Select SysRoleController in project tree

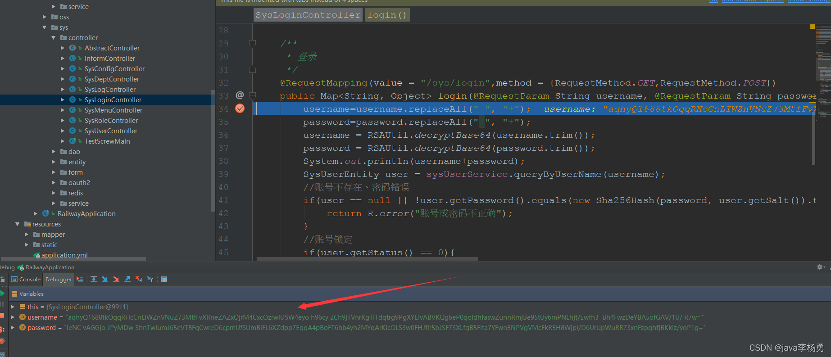pos(111,121)
